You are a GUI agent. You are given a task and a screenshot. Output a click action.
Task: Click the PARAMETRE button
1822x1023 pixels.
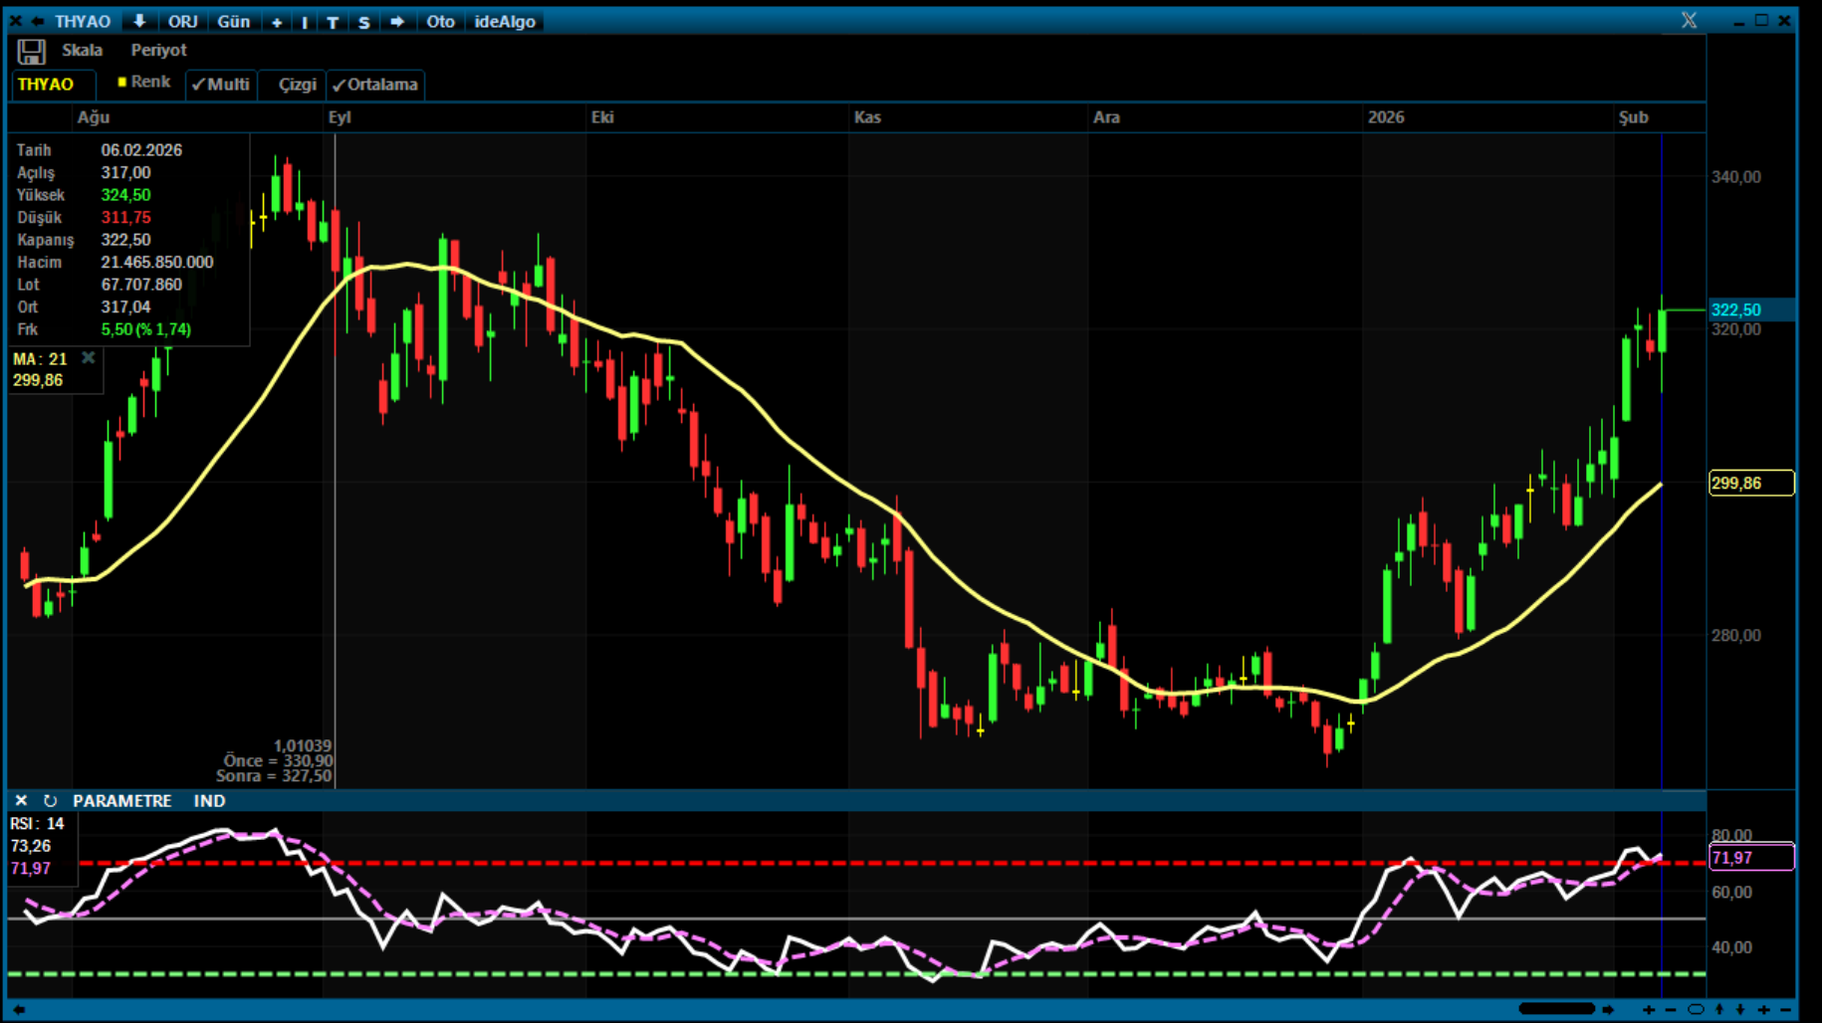[121, 801]
